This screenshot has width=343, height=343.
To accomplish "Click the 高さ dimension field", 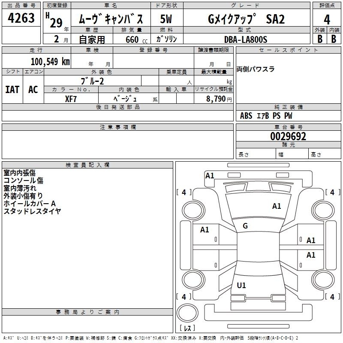I will (325, 154).
